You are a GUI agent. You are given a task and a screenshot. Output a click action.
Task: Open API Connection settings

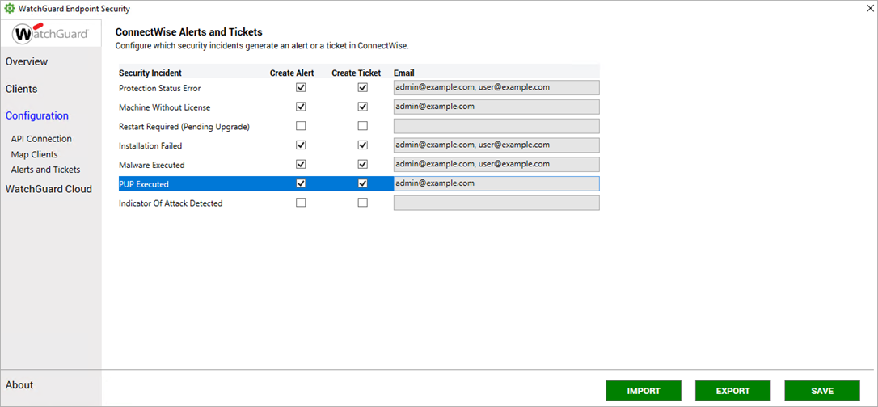point(41,139)
